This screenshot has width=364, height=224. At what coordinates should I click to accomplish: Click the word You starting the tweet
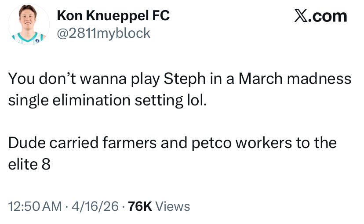click(22, 79)
